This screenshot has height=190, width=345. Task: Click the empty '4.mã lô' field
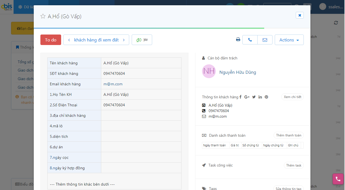point(141,126)
